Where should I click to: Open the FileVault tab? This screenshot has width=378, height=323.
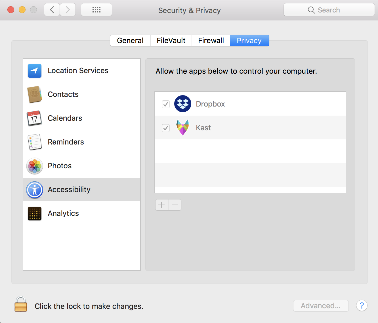(171, 41)
